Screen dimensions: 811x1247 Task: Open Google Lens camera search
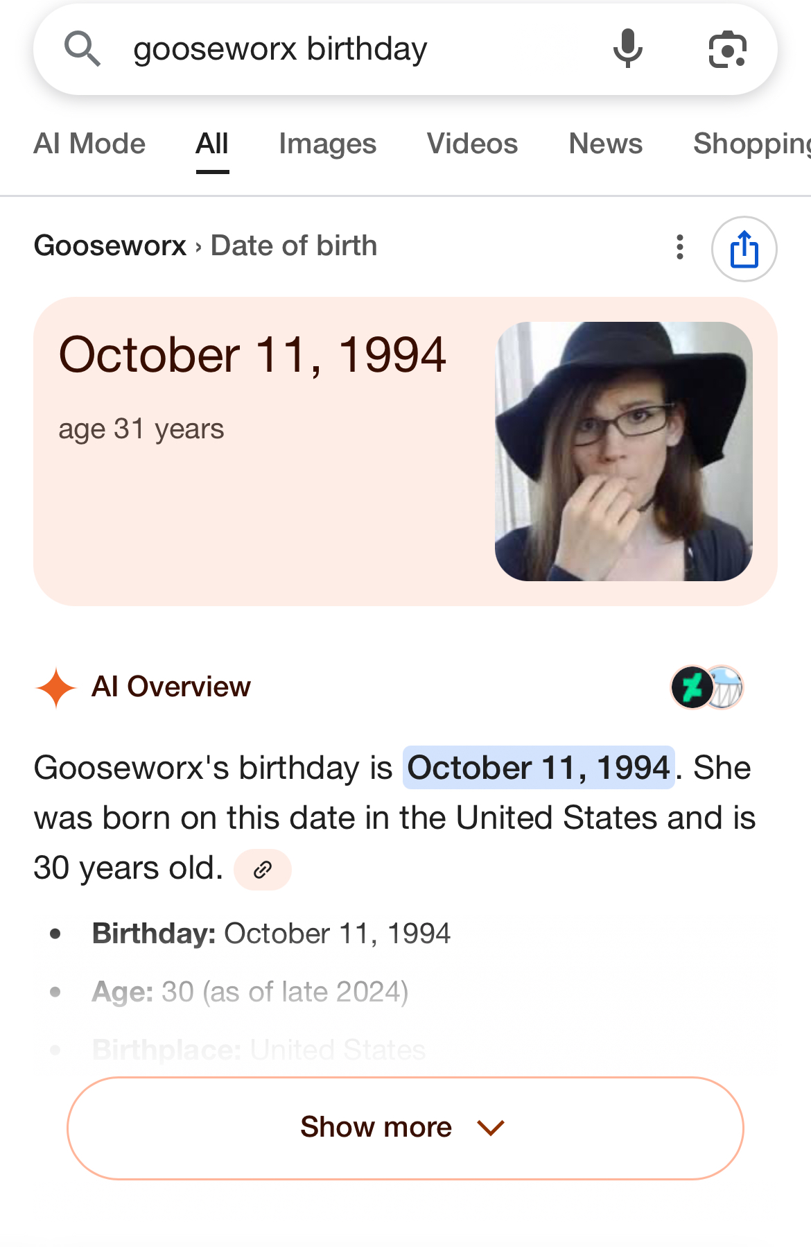pyautogui.click(x=727, y=49)
